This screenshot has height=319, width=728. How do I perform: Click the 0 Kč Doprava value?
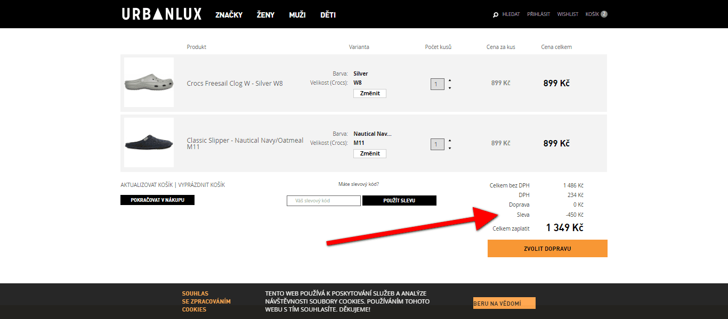(578, 205)
